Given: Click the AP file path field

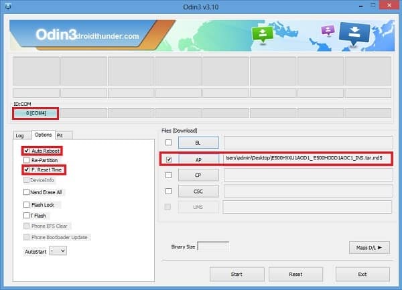Looking at the screenshot, I should [308, 158].
